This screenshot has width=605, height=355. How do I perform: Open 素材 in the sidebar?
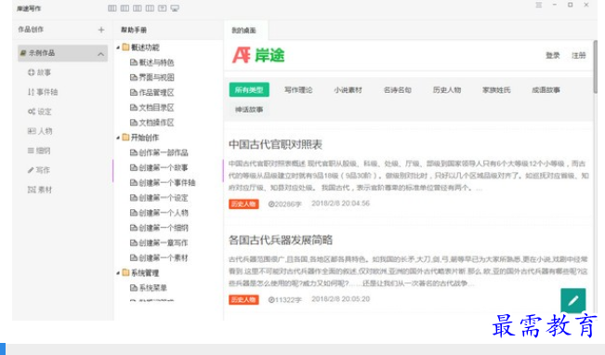40,190
